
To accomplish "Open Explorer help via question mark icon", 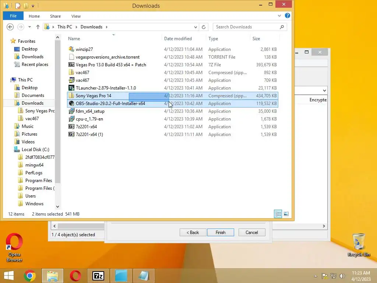I will coord(287,15).
